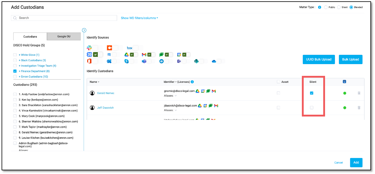Click the Google Vault source icon
375x174 pixels.
tap(89, 54)
